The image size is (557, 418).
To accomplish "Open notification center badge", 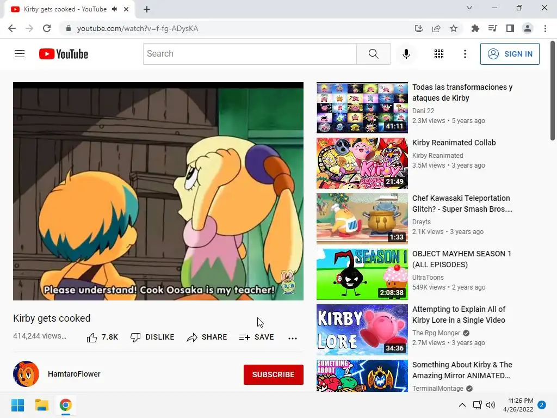I will coord(542,405).
